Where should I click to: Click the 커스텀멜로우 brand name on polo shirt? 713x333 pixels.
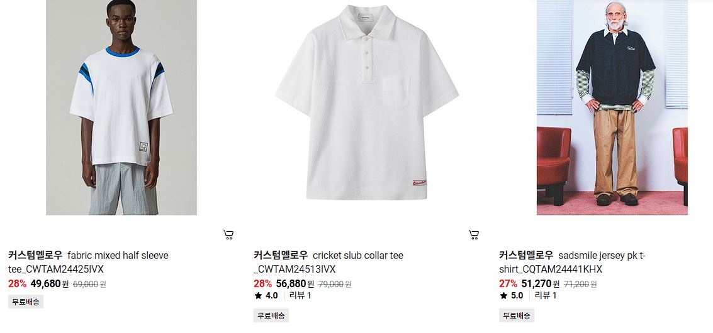[281, 255]
